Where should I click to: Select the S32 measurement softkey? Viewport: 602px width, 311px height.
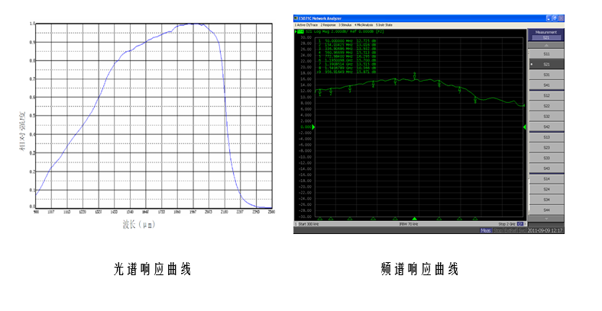546,117
